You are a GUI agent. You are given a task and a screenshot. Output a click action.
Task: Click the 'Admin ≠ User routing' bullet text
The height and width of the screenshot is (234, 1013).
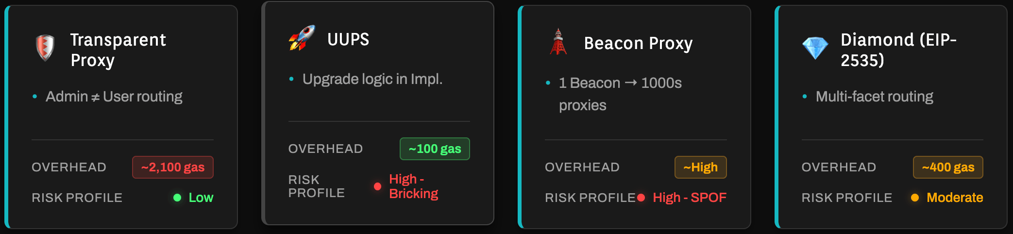point(114,97)
